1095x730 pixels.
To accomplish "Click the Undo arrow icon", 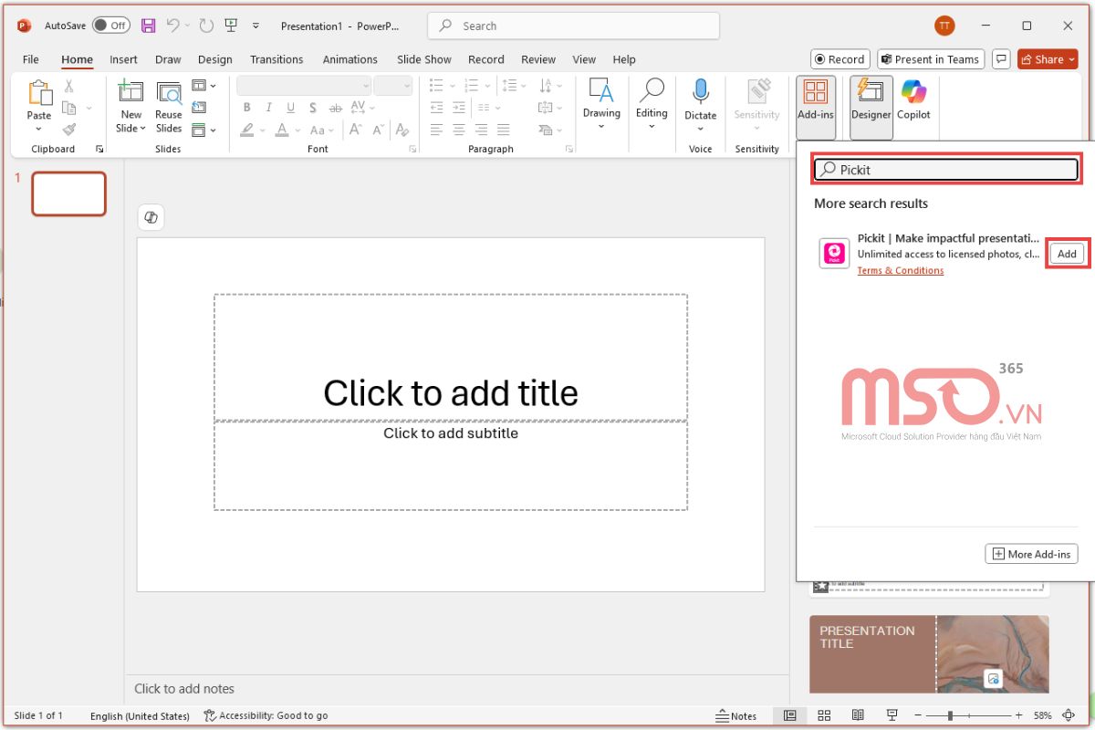I will pos(172,26).
